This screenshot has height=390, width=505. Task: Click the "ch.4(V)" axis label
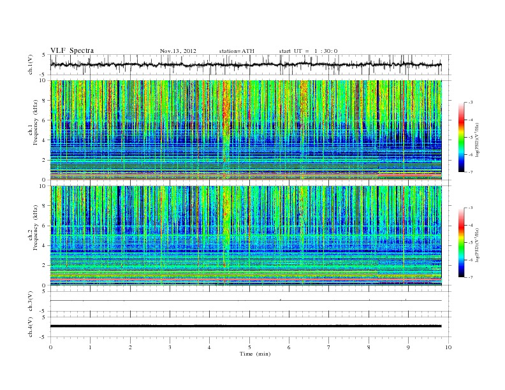click(31, 327)
